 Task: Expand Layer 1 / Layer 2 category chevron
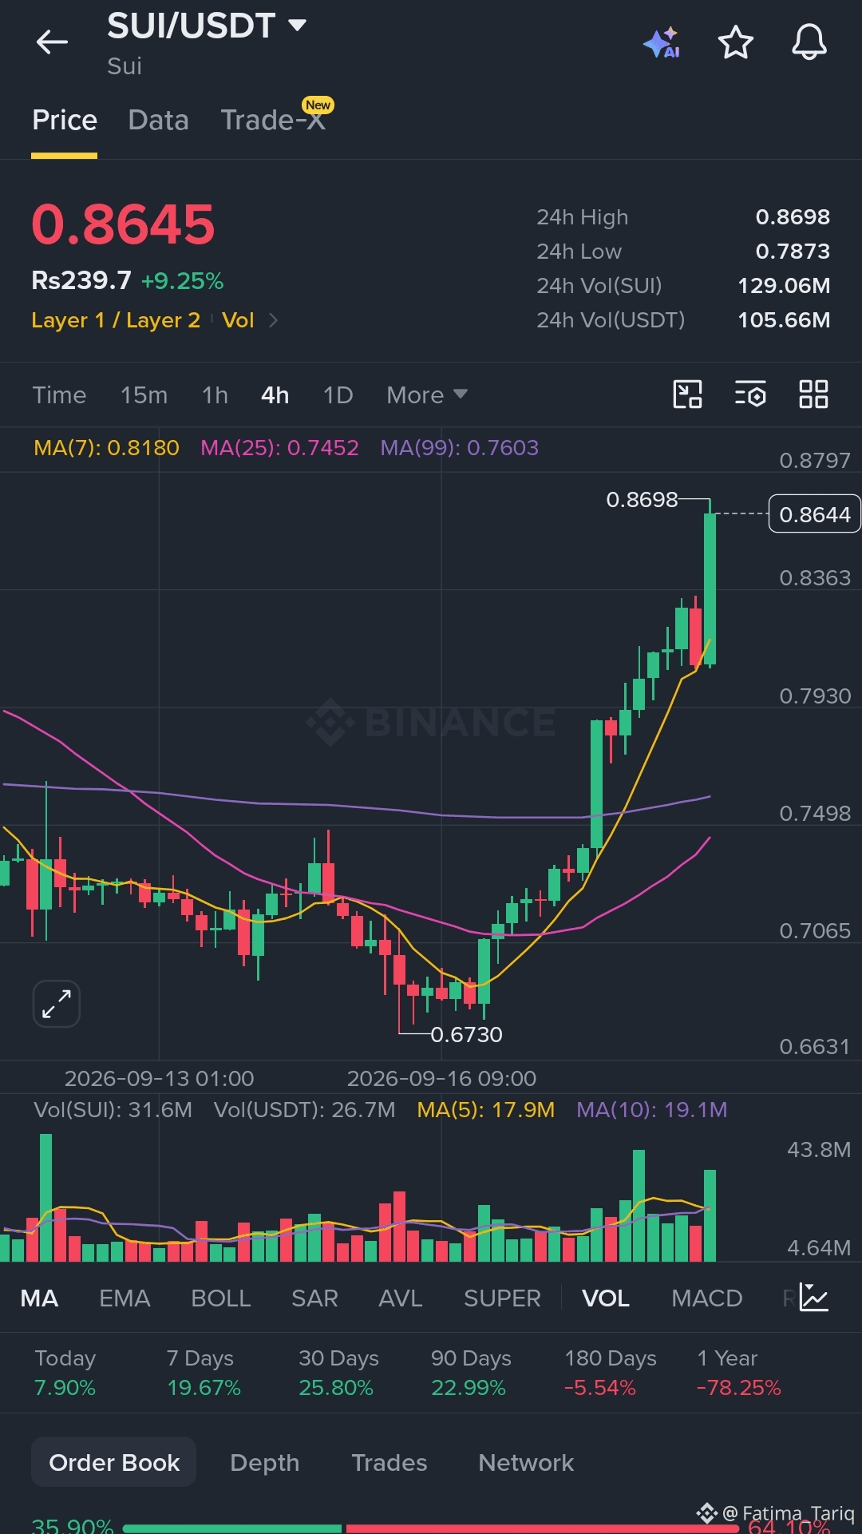click(x=274, y=320)
